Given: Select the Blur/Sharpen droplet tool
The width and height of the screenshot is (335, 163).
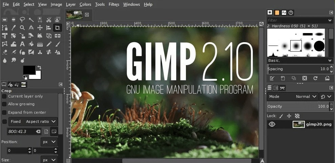Looking at the screenshot, I should [x=4, y=60].
